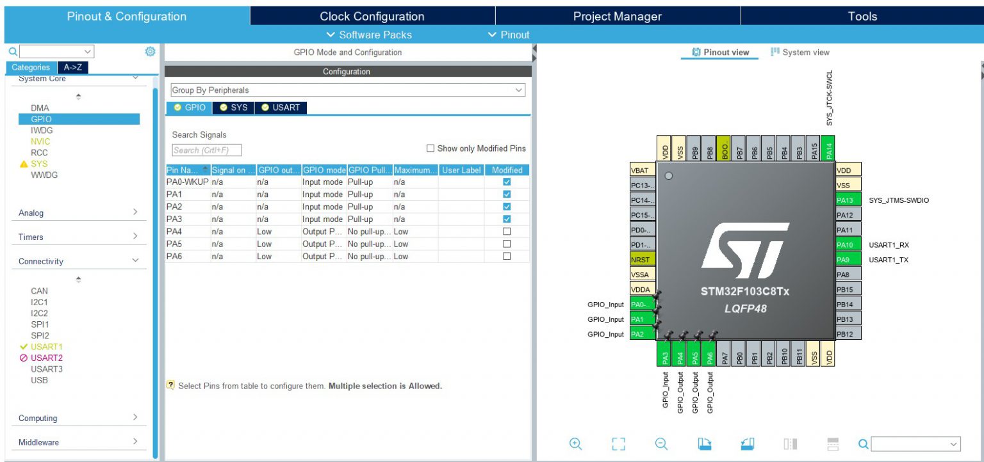
Task: Expand the Timers category
Action: [x=78, y=237]
